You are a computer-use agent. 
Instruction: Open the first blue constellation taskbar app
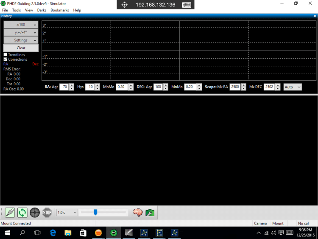click(x=144, y=233)
